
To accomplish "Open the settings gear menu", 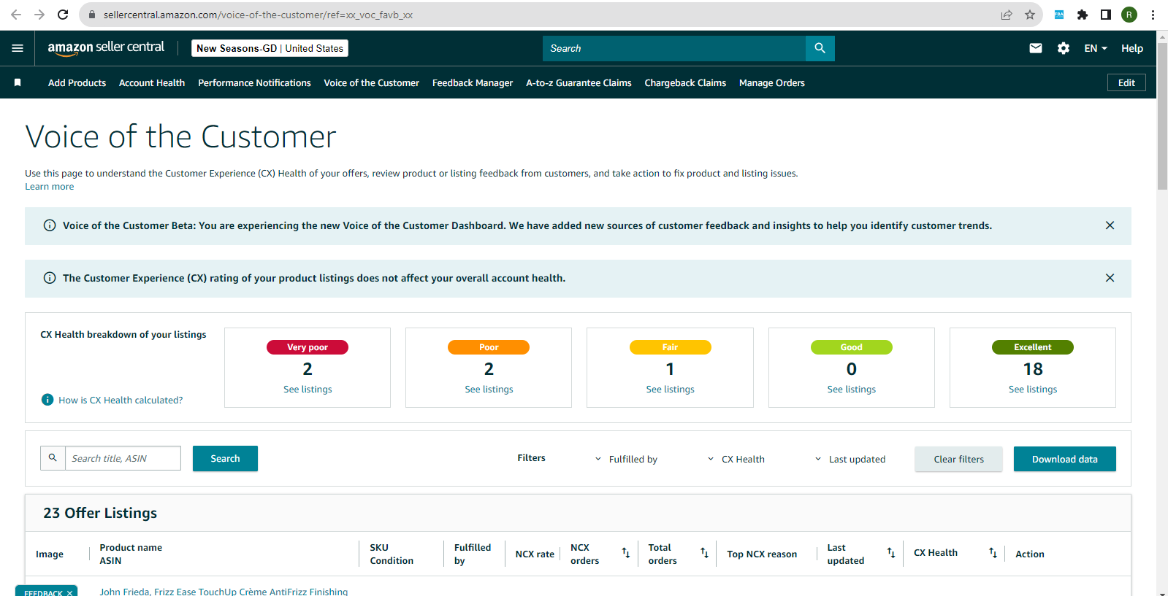I will (x=1064, y=48).
